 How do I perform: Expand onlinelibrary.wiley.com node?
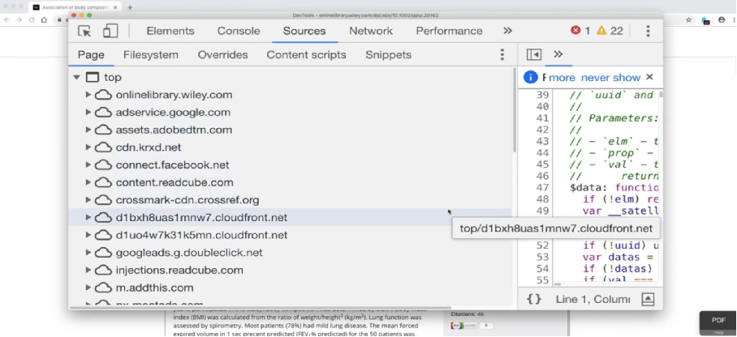click(88, 95)
